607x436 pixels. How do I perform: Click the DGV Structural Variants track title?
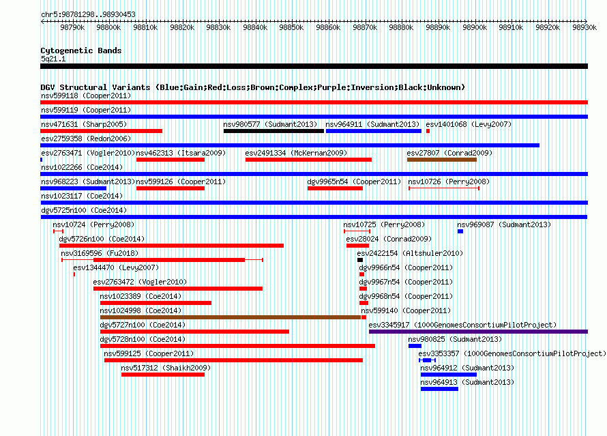pyautogui.click(x=252, y=87)
